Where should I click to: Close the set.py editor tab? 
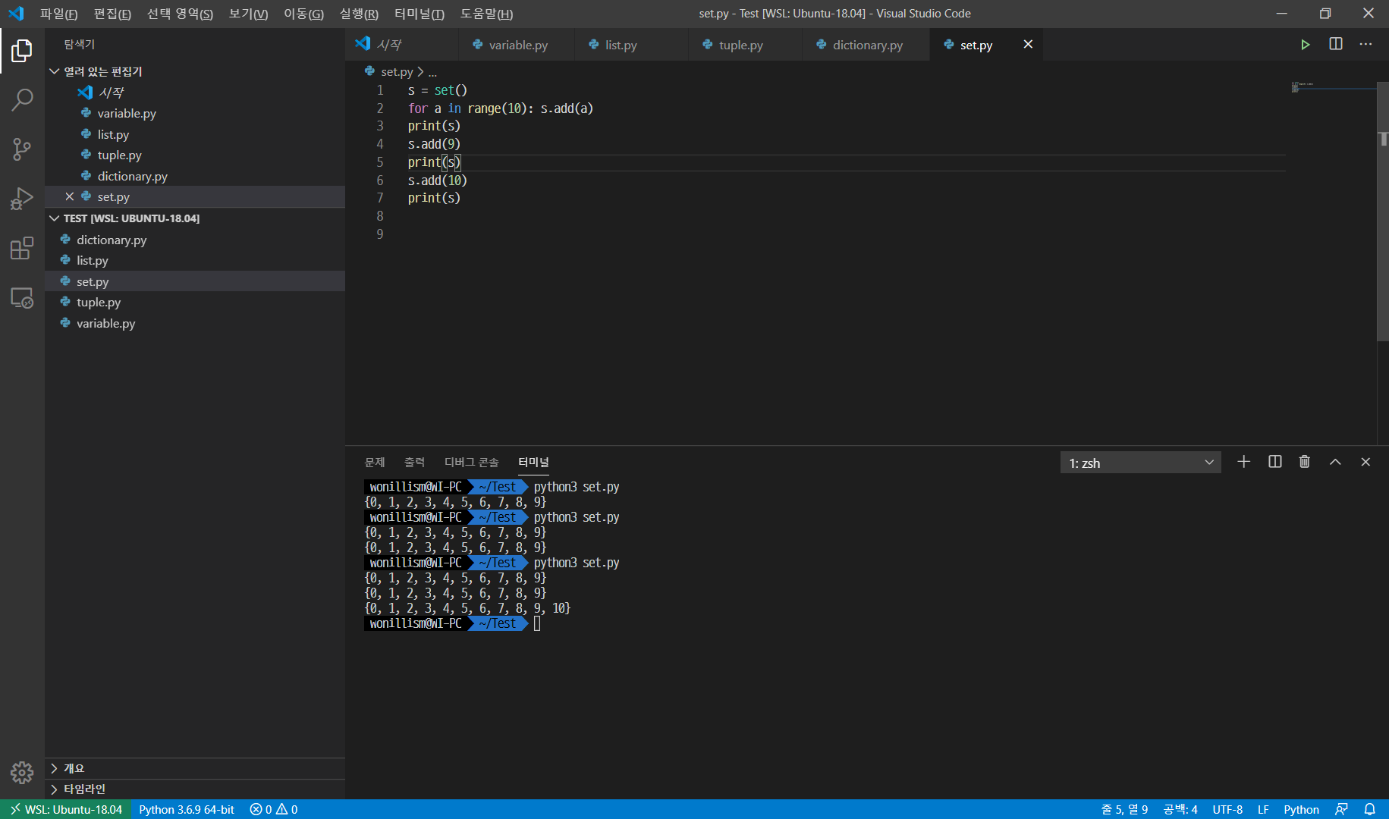pos(1028,44)
